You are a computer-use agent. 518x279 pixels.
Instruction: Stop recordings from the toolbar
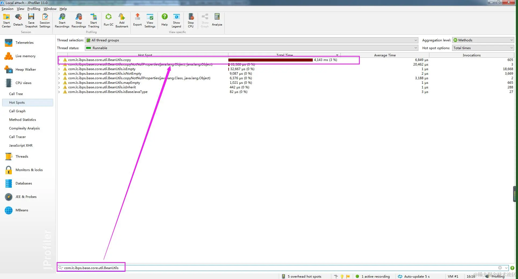pyautogui.click(x=79, y=20)
